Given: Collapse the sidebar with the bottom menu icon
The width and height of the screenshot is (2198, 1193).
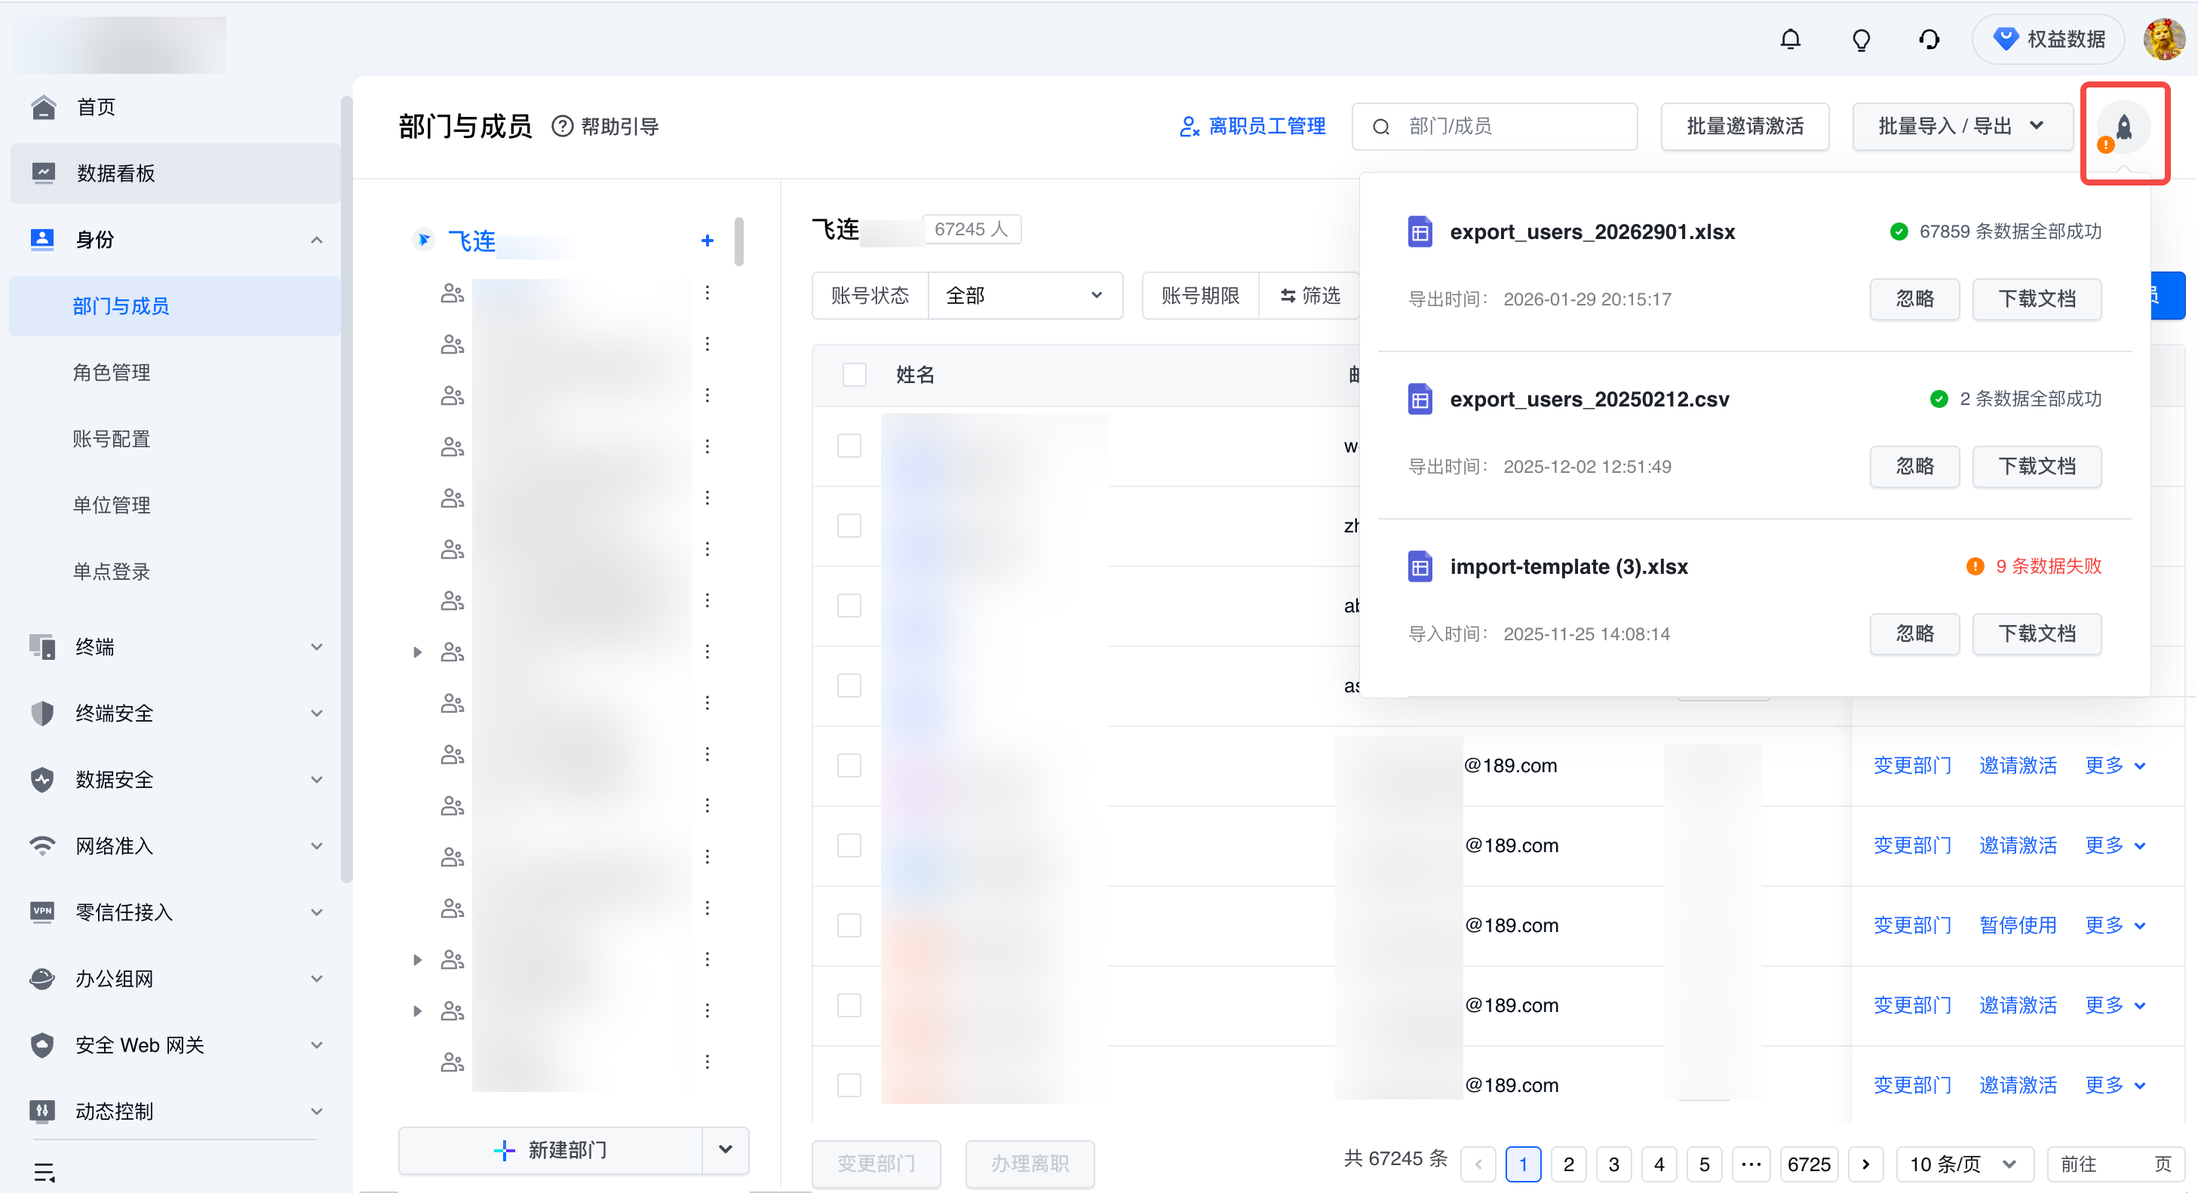Looking at the screenshot, I should tap(45, 1173).
